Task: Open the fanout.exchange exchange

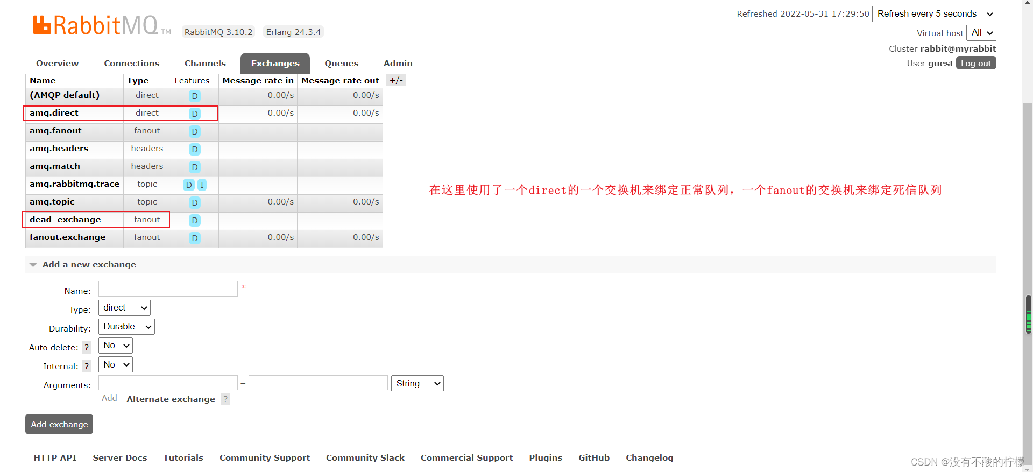Action: 67,237
